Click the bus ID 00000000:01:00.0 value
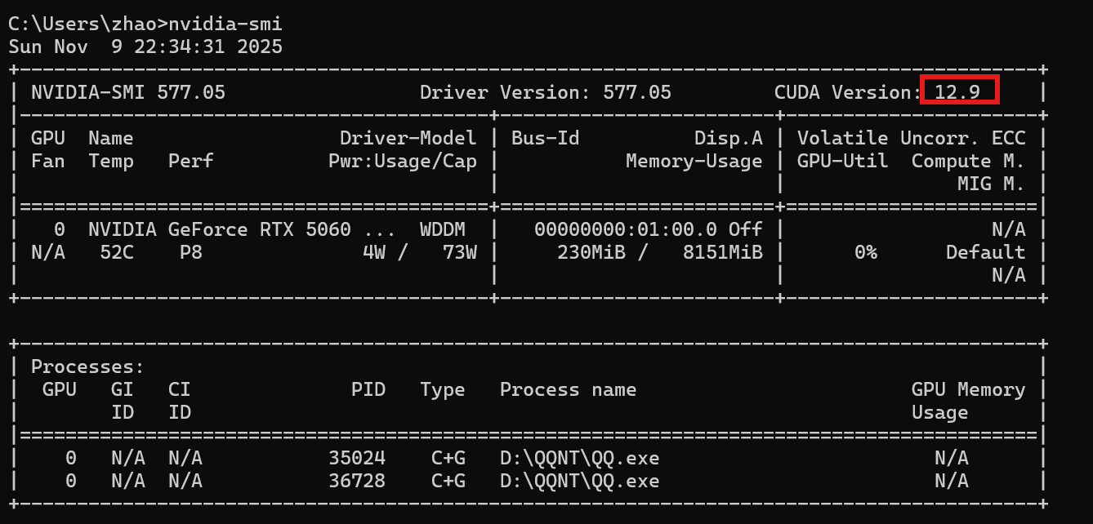Image resolution: width=1093 pixels, height=524 pixels. pos(626,229)
